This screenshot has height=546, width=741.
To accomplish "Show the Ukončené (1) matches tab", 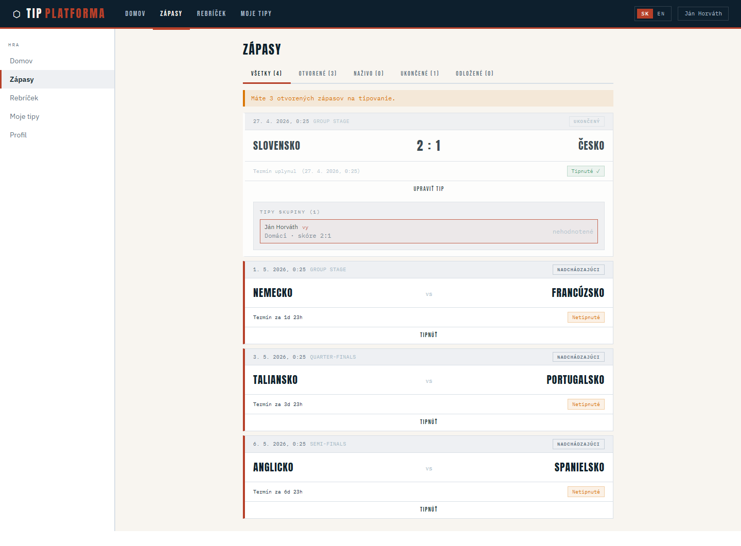I will [x=419, y=74].
